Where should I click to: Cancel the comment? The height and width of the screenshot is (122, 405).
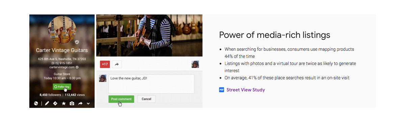[x=146, y=99]
